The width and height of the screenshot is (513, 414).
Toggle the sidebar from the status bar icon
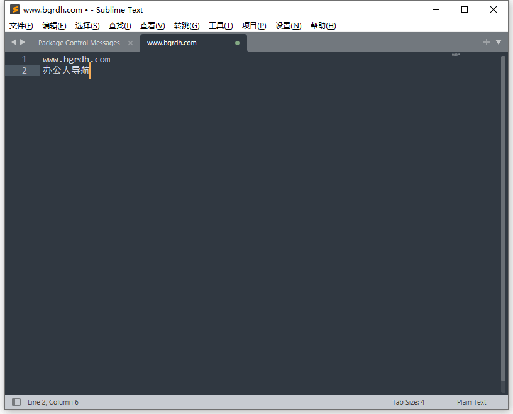[16, 402]
